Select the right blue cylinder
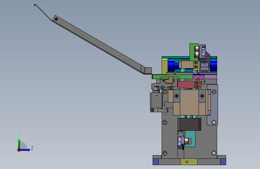This screenshot has width=260, height=169. pos(214,66)
